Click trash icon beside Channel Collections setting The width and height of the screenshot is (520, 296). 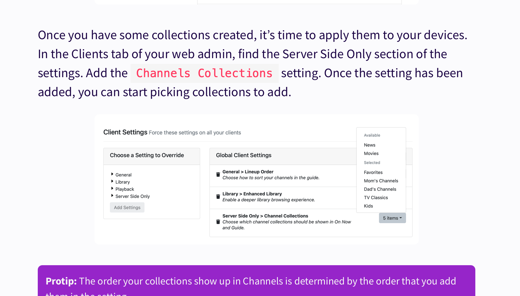pos(218,222)
